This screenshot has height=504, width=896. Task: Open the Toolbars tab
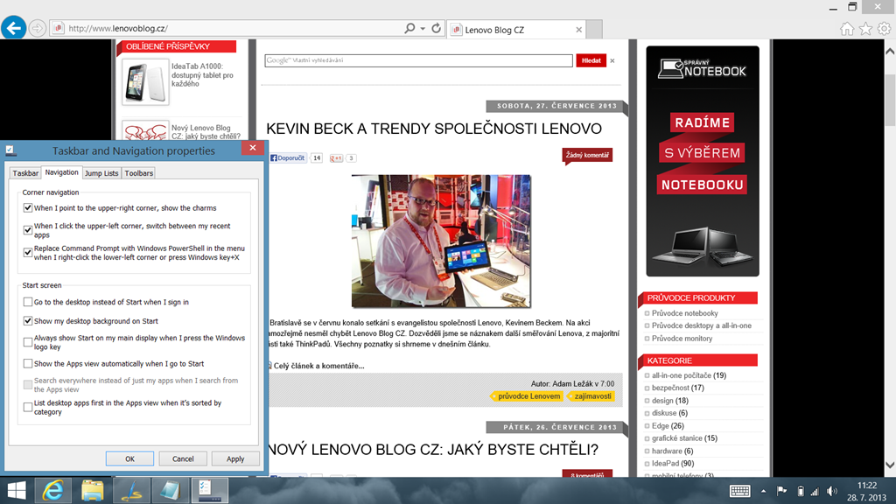coord(139,173)
